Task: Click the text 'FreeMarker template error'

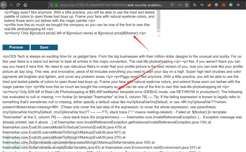Action: (x=122, y=92)
